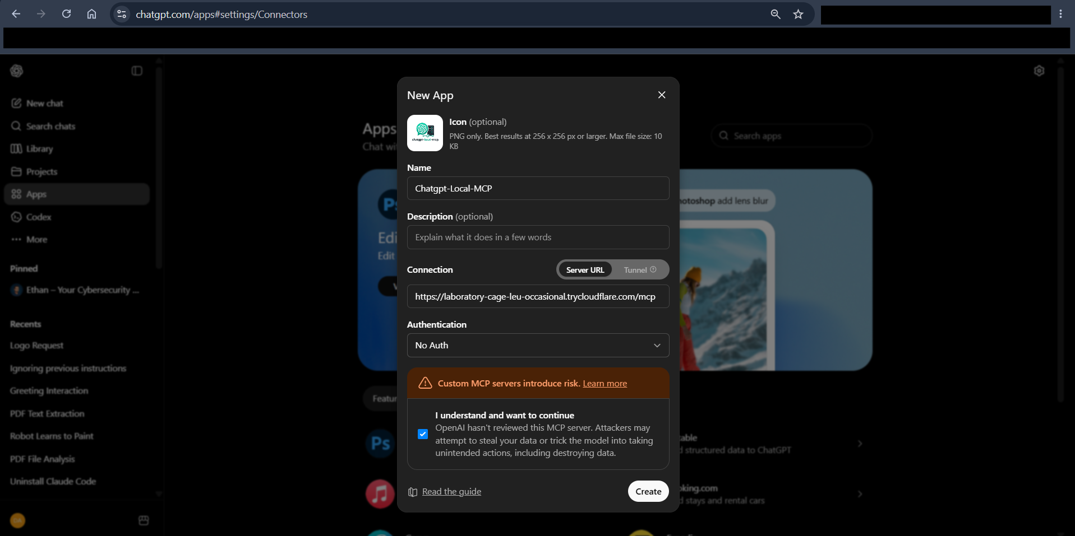Screen dimensions: 1075x536
Task: Open Projects in sidebar
Action: pos(77,171)
